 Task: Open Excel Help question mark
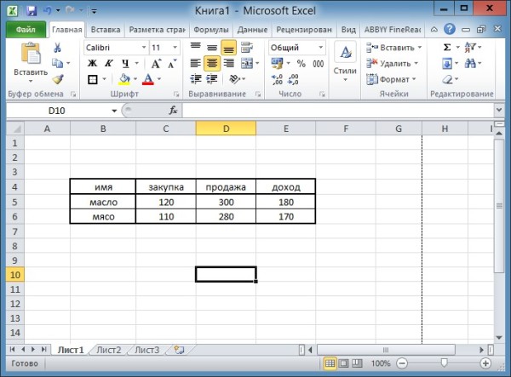point(450,29)
